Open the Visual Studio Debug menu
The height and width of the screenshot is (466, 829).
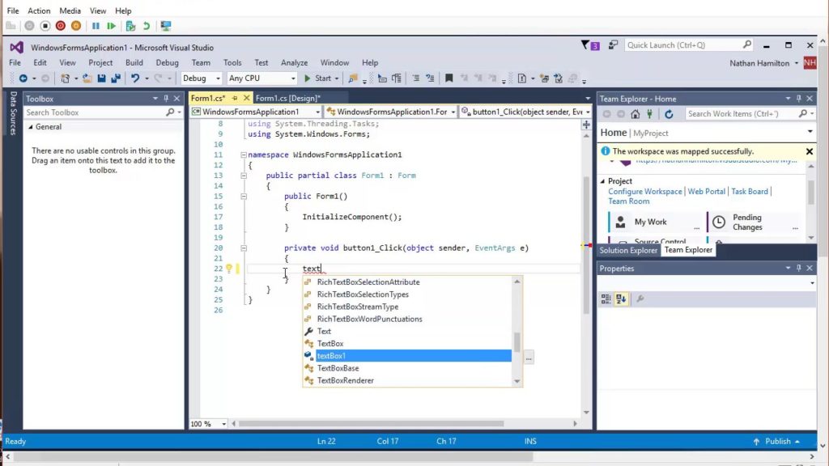point(167,62)
